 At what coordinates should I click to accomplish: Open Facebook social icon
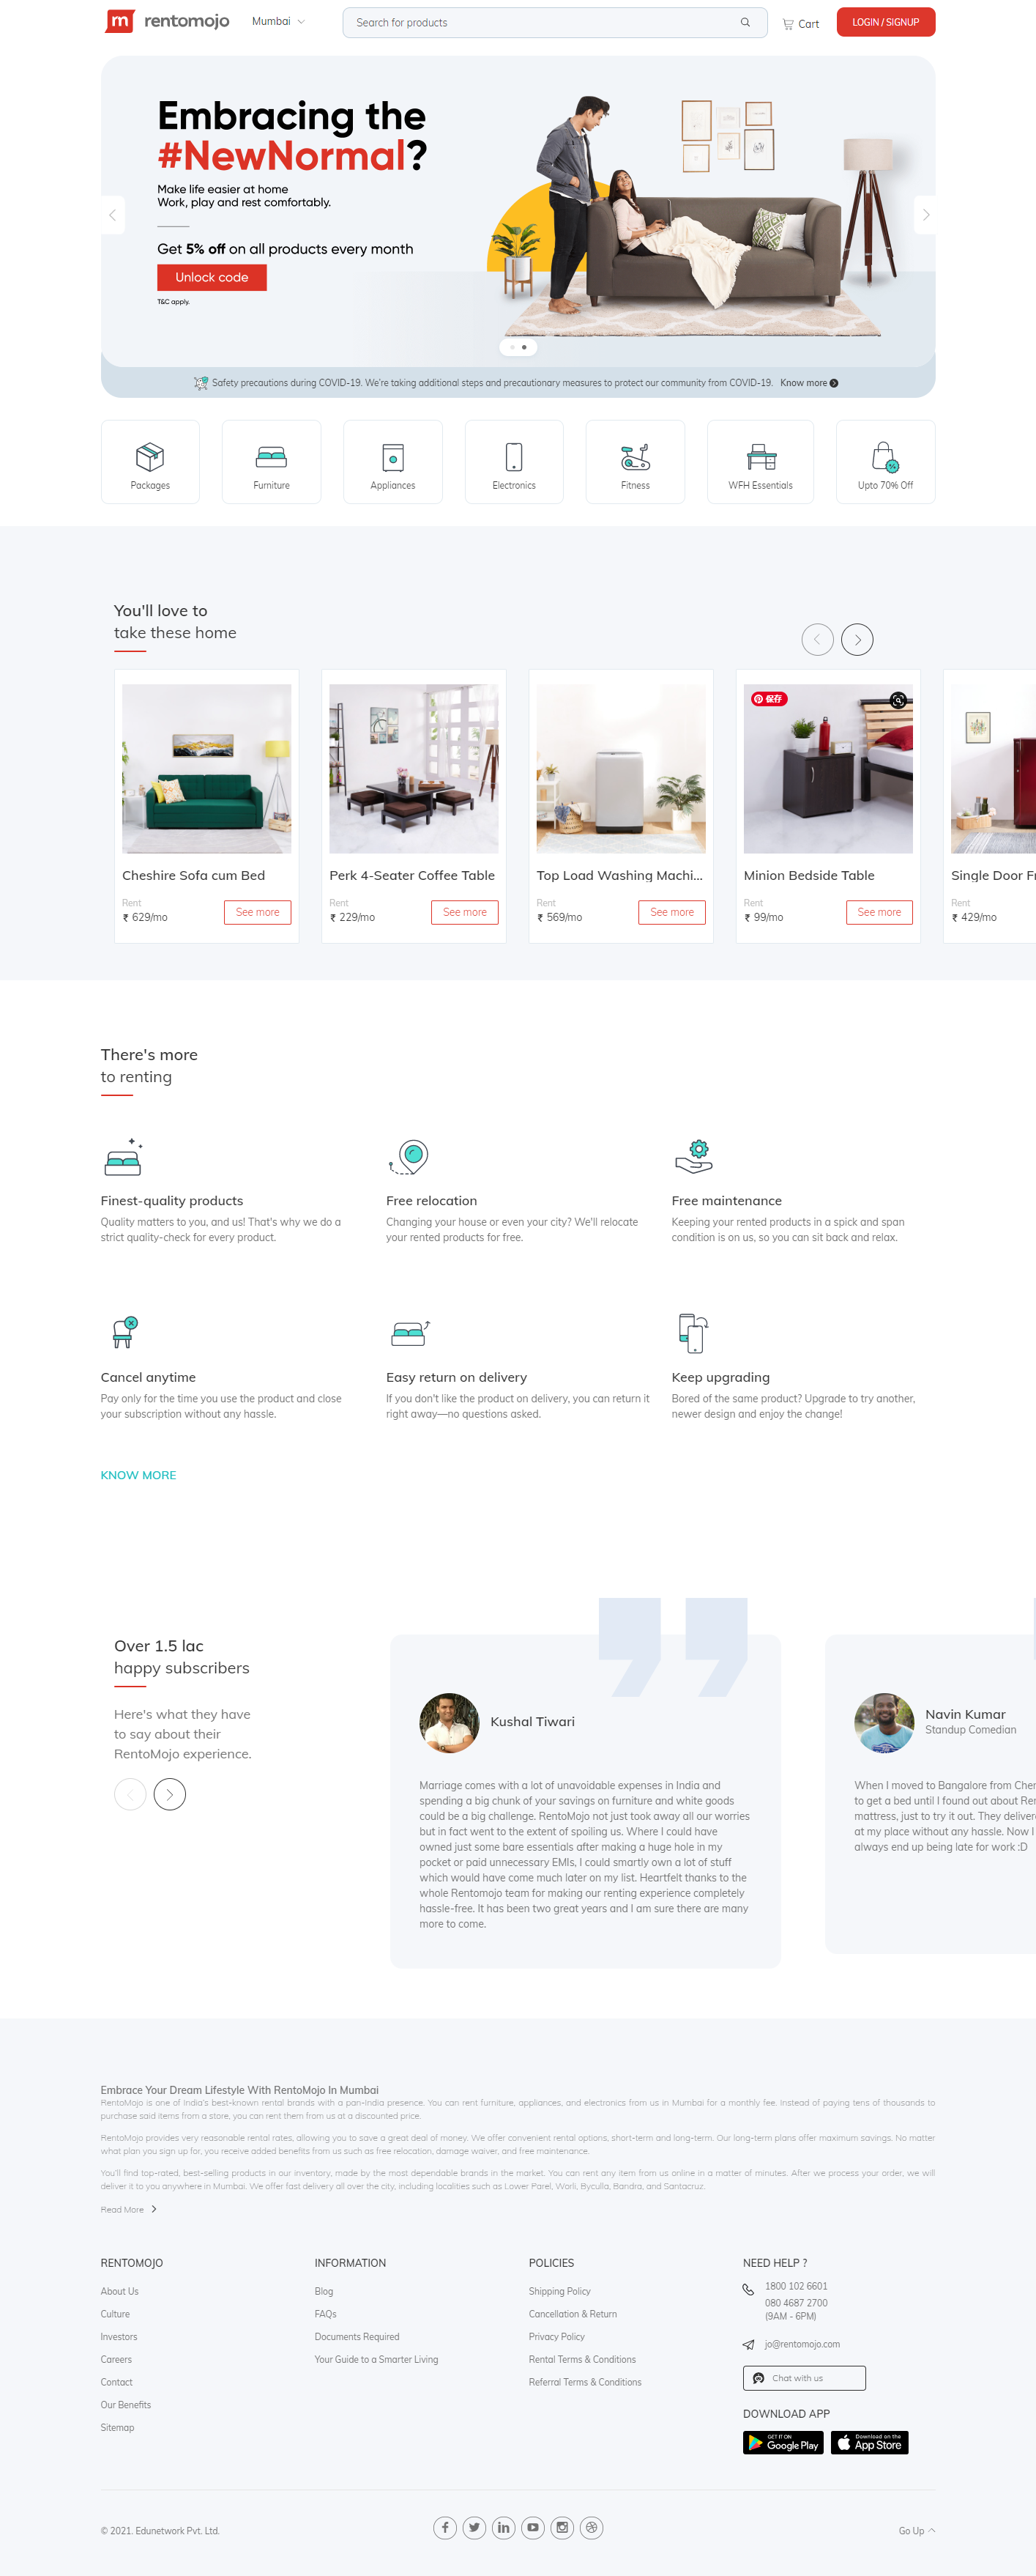(444, 2527)
